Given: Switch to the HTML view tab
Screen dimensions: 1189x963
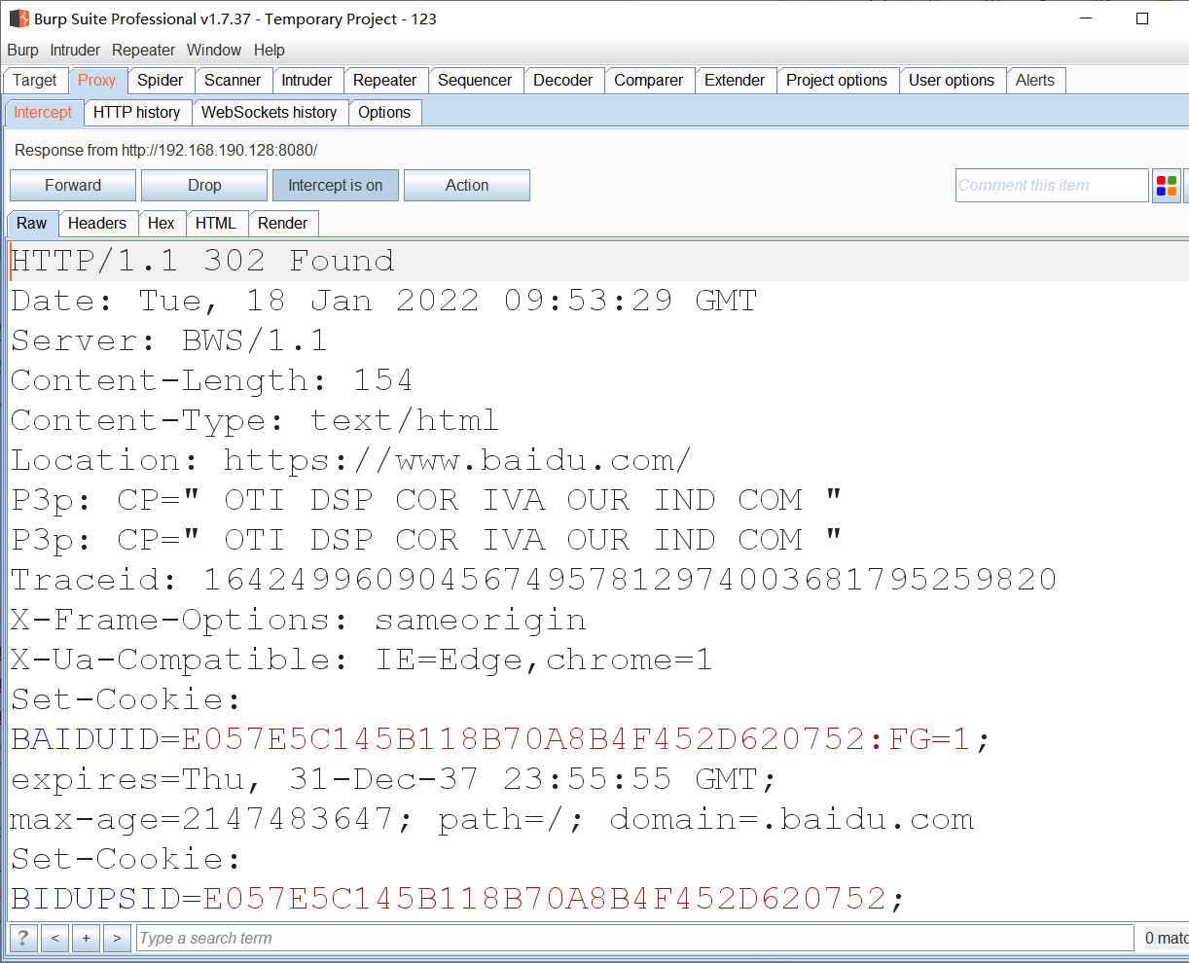Looking at the screenshot, I should (x=216, y=224).
